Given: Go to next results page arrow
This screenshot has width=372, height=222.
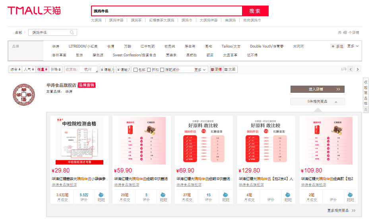Looking at the screenshot, I should coord(357,69).
